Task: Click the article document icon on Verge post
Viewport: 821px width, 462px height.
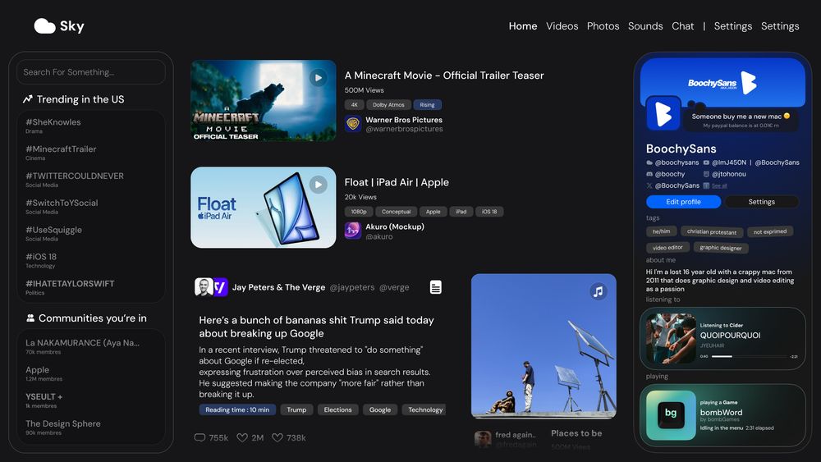Action: click(436, 286)
